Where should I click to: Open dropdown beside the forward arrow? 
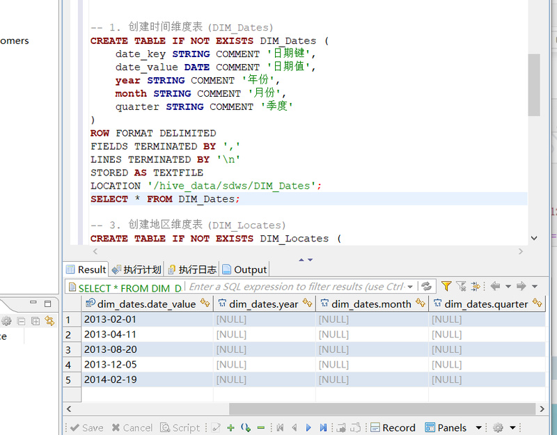coord(535,286)
